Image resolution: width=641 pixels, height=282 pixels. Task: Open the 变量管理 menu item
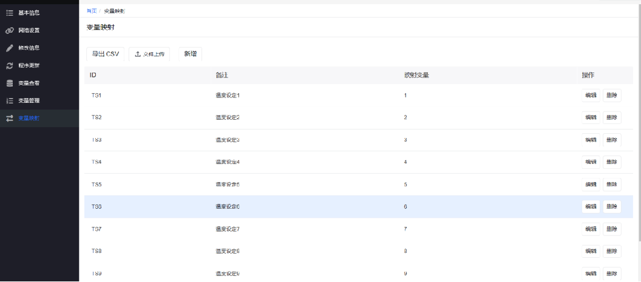tap(29, 100)
